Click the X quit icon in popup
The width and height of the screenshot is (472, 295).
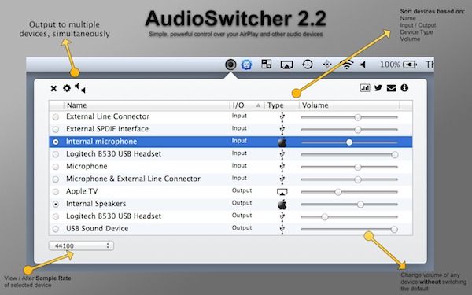(53, 88)
